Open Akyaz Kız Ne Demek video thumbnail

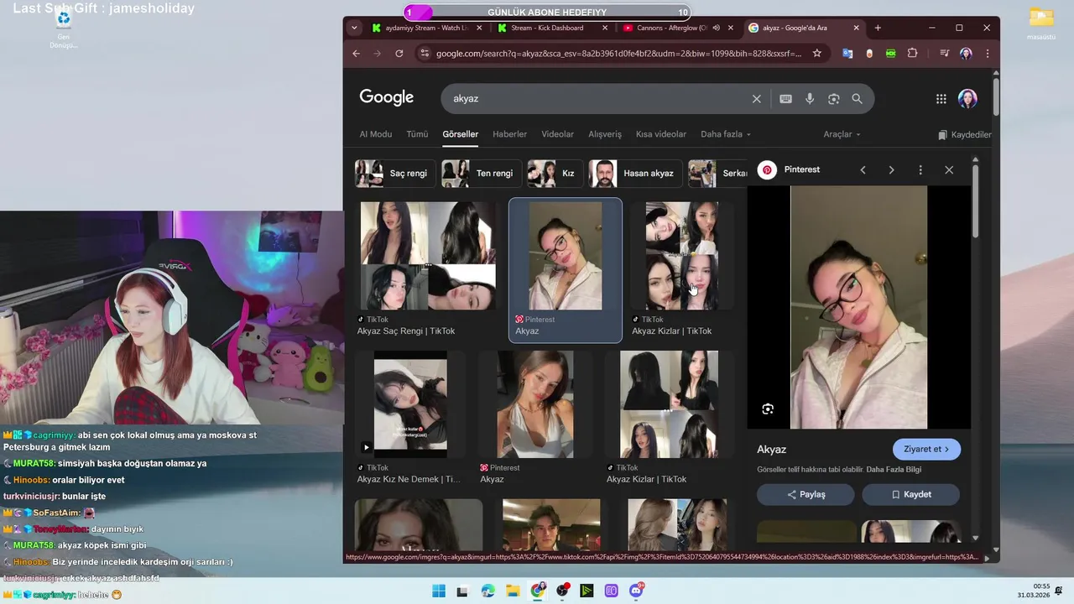point(410,404)
